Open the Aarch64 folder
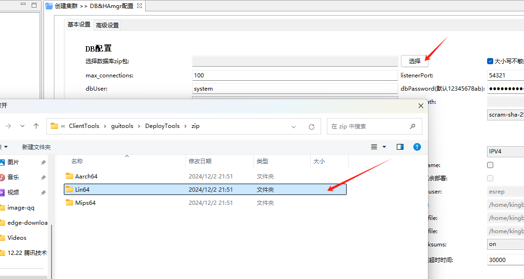The height and width of the screenshot is (279, 524). [86, 176]
